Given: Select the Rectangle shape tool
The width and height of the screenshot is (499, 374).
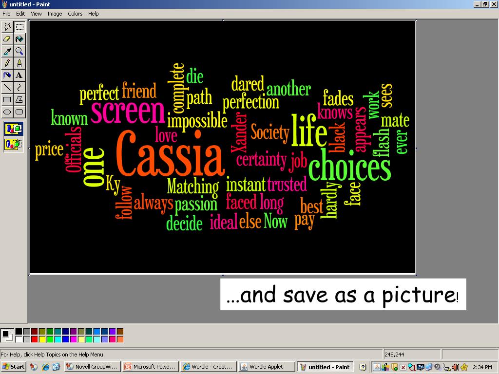Looking at the screenshot, I should (7, 99).
